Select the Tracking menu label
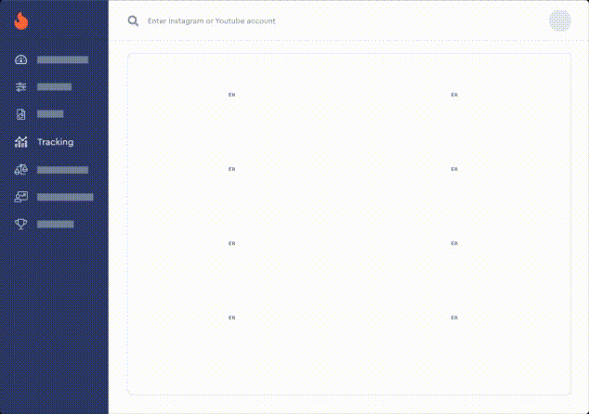The image size is (589, 414). tap(55, 142)
